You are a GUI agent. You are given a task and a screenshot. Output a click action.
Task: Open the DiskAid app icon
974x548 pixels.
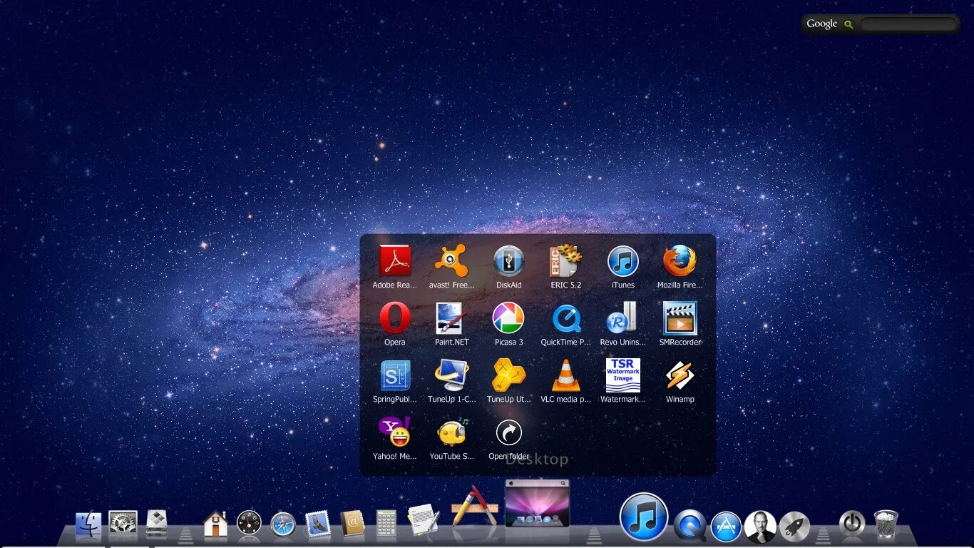tap(508, 261)
